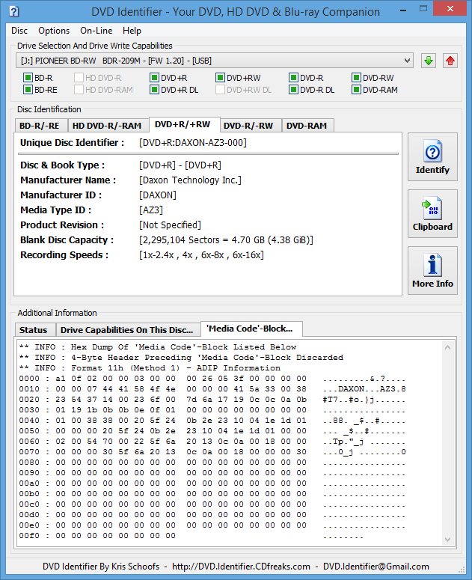Toggle the DVD+R DL checkbox
Image resolution: width=472 pixels, height=580 pixels.
[154, 90]
